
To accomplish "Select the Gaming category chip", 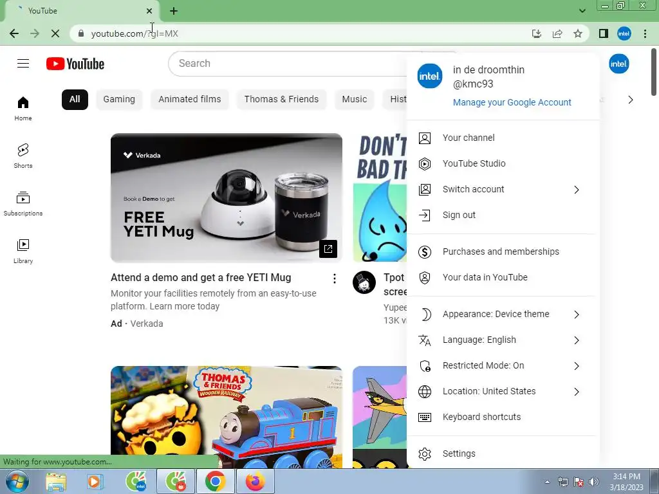I will pos(119,100).
